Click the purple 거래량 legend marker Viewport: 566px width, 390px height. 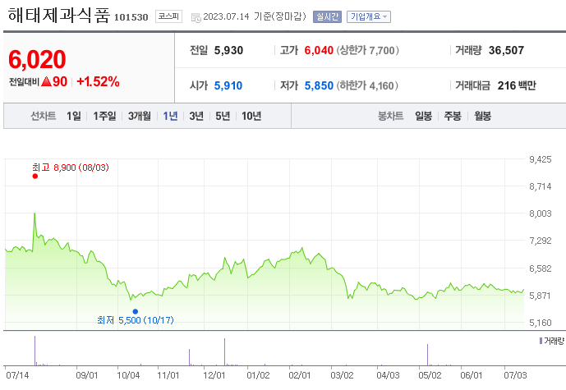[x=541, y=341]
